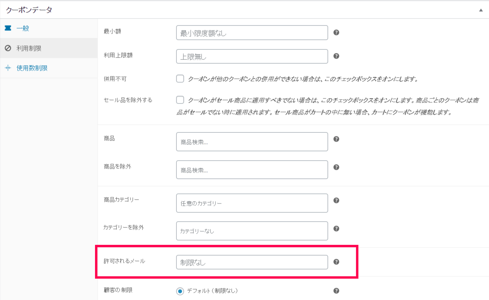Open the 一般 tab
This screenshot has width=489, height=300.
(x=49, y=29)
